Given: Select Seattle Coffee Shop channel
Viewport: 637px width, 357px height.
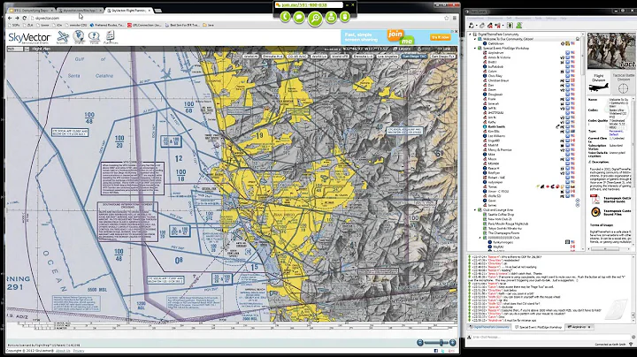Looking at the screenshot, I should coord(501,214).
